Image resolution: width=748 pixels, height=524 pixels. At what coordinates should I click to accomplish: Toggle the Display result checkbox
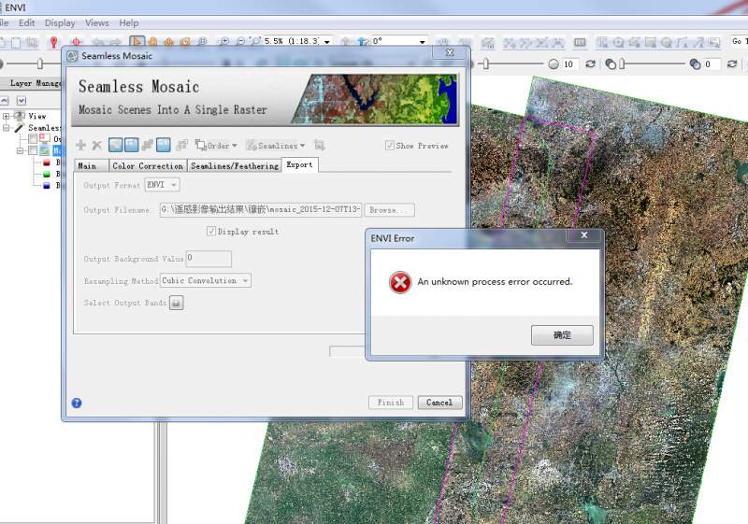click(211, 231)
